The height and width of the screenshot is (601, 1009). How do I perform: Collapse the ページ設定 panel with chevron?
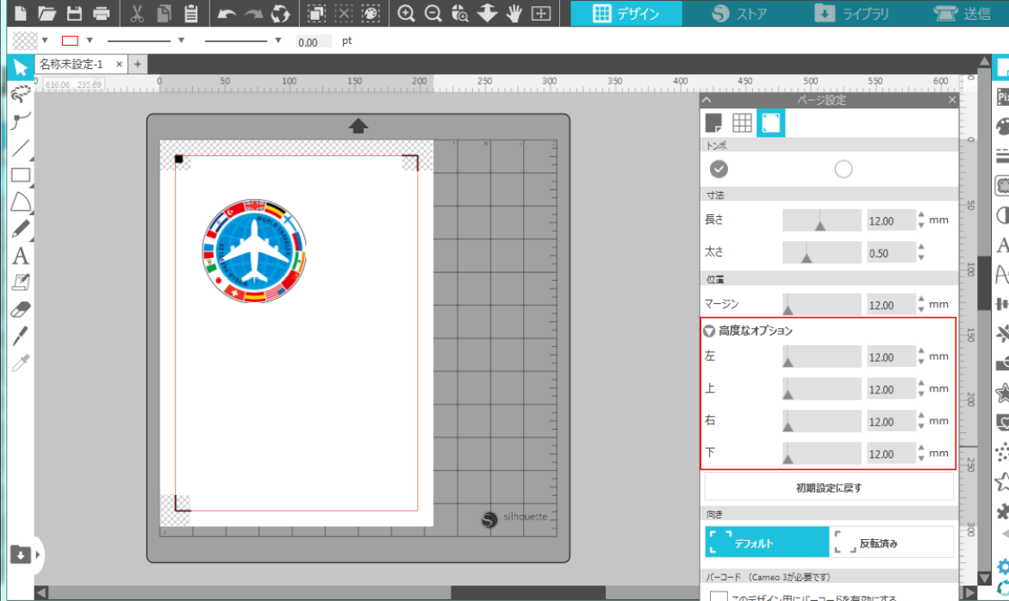tap(707, 100)
